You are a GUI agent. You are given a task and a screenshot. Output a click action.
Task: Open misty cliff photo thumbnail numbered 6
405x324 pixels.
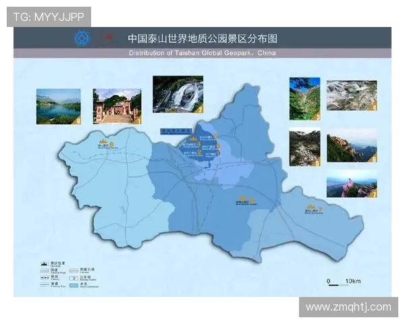click(x=352, y=145)
